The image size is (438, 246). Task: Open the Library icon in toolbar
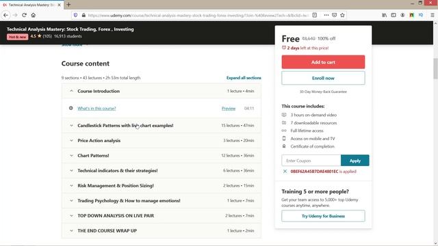pyautogui.click(x=385, y=15)
